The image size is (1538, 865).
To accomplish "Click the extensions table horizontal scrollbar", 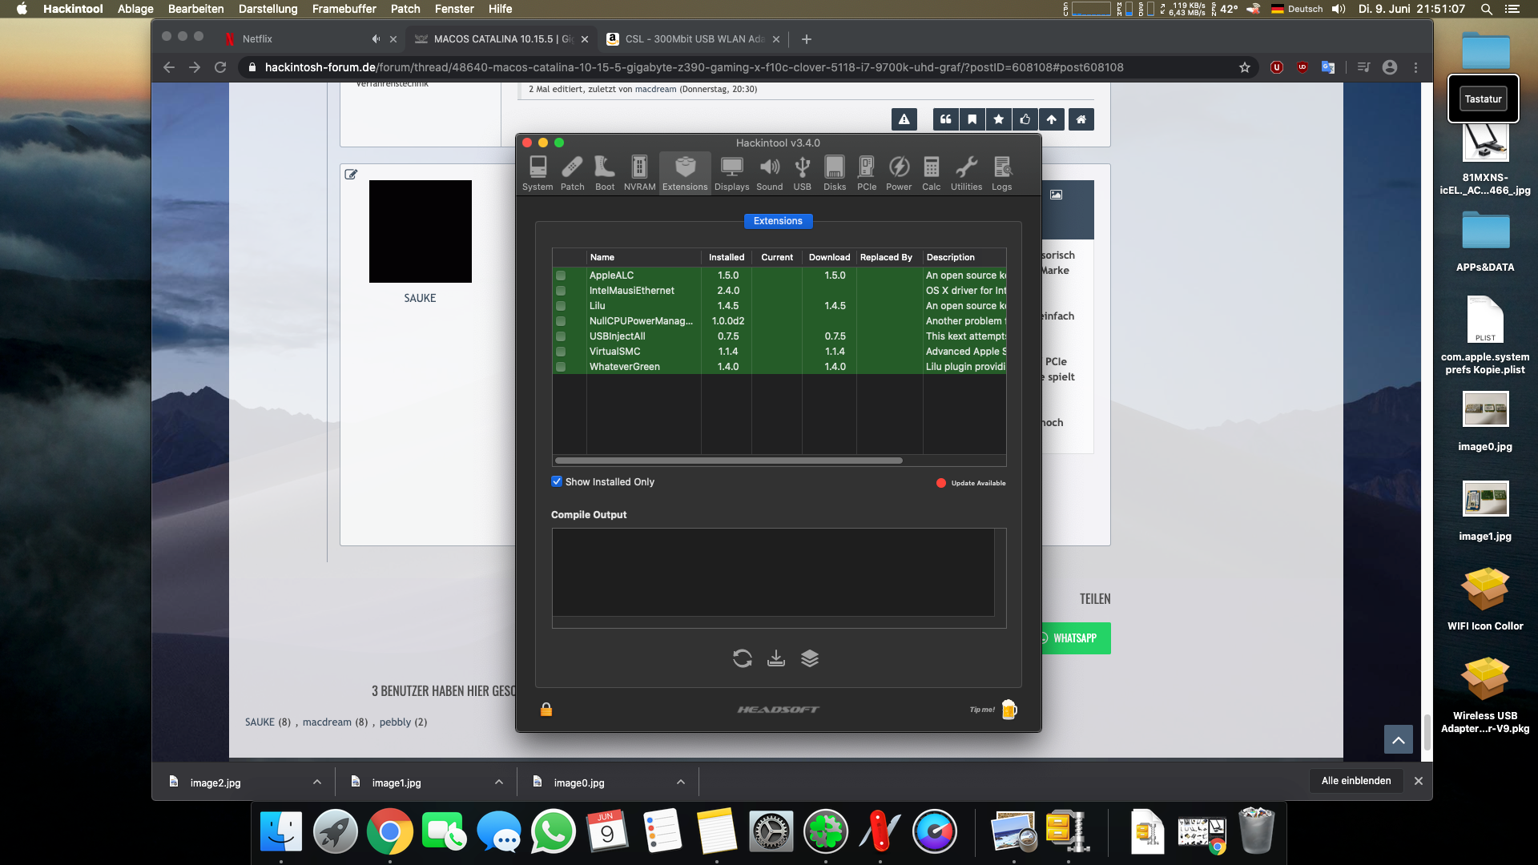I will tap(728, 461).
